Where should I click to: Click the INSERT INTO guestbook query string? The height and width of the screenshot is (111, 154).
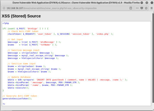pos(80,80)
